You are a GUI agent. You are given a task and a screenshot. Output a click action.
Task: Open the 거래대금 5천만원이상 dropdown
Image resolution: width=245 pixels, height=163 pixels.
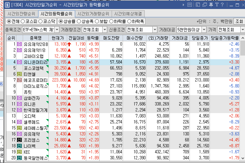(204, 30)
